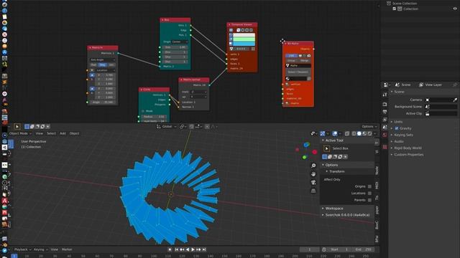Image resolution: width=460 pixels, height=258 pixels.
Task: Toggle show overlays button in viewport header
Action: point(335,134)
